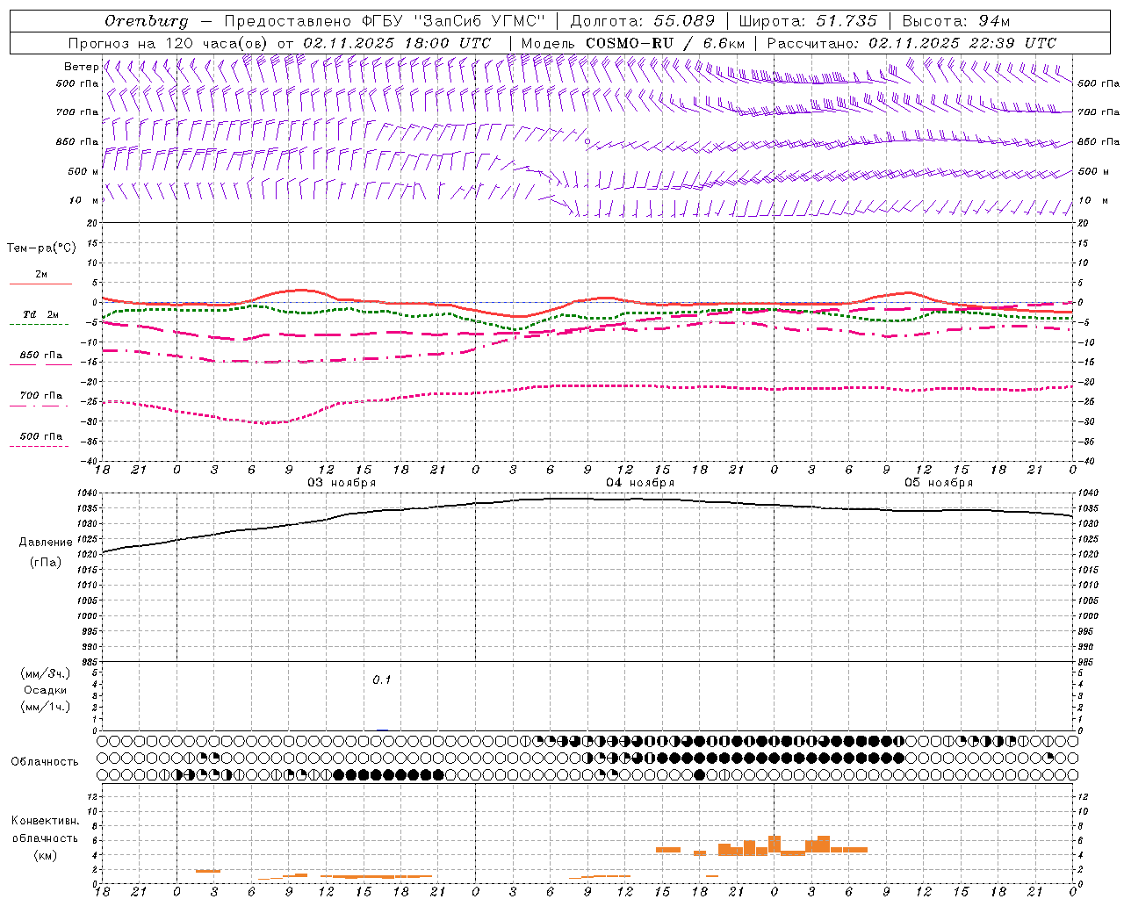Click the lone filled circle in bottom cloud row on 04 ноября
The height and width of the screenshot is (899, 1124).
(x=699, y=774)
